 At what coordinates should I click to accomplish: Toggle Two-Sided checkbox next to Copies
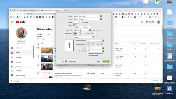pyautogui.click(x=81, y=22)
